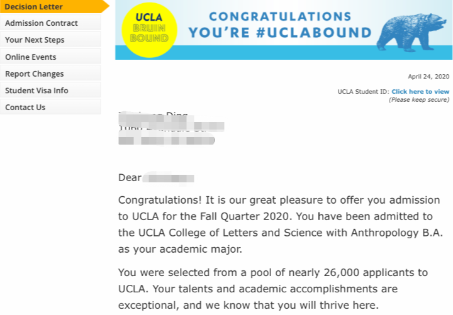Click the '(Please keep secure)' note

click(419, 99)
